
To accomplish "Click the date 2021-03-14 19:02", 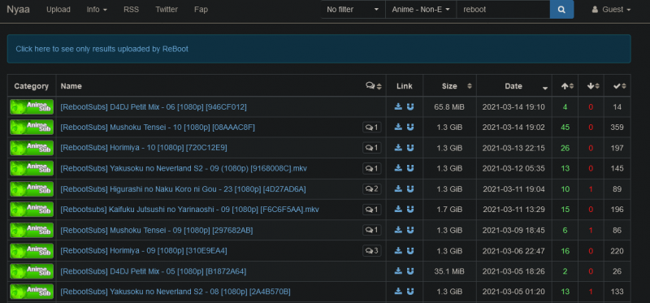I will point(513,128).
